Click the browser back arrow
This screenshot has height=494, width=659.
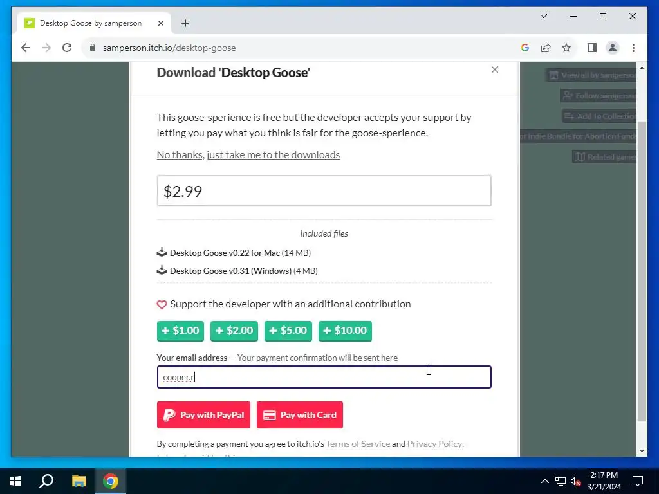(26, 48)
